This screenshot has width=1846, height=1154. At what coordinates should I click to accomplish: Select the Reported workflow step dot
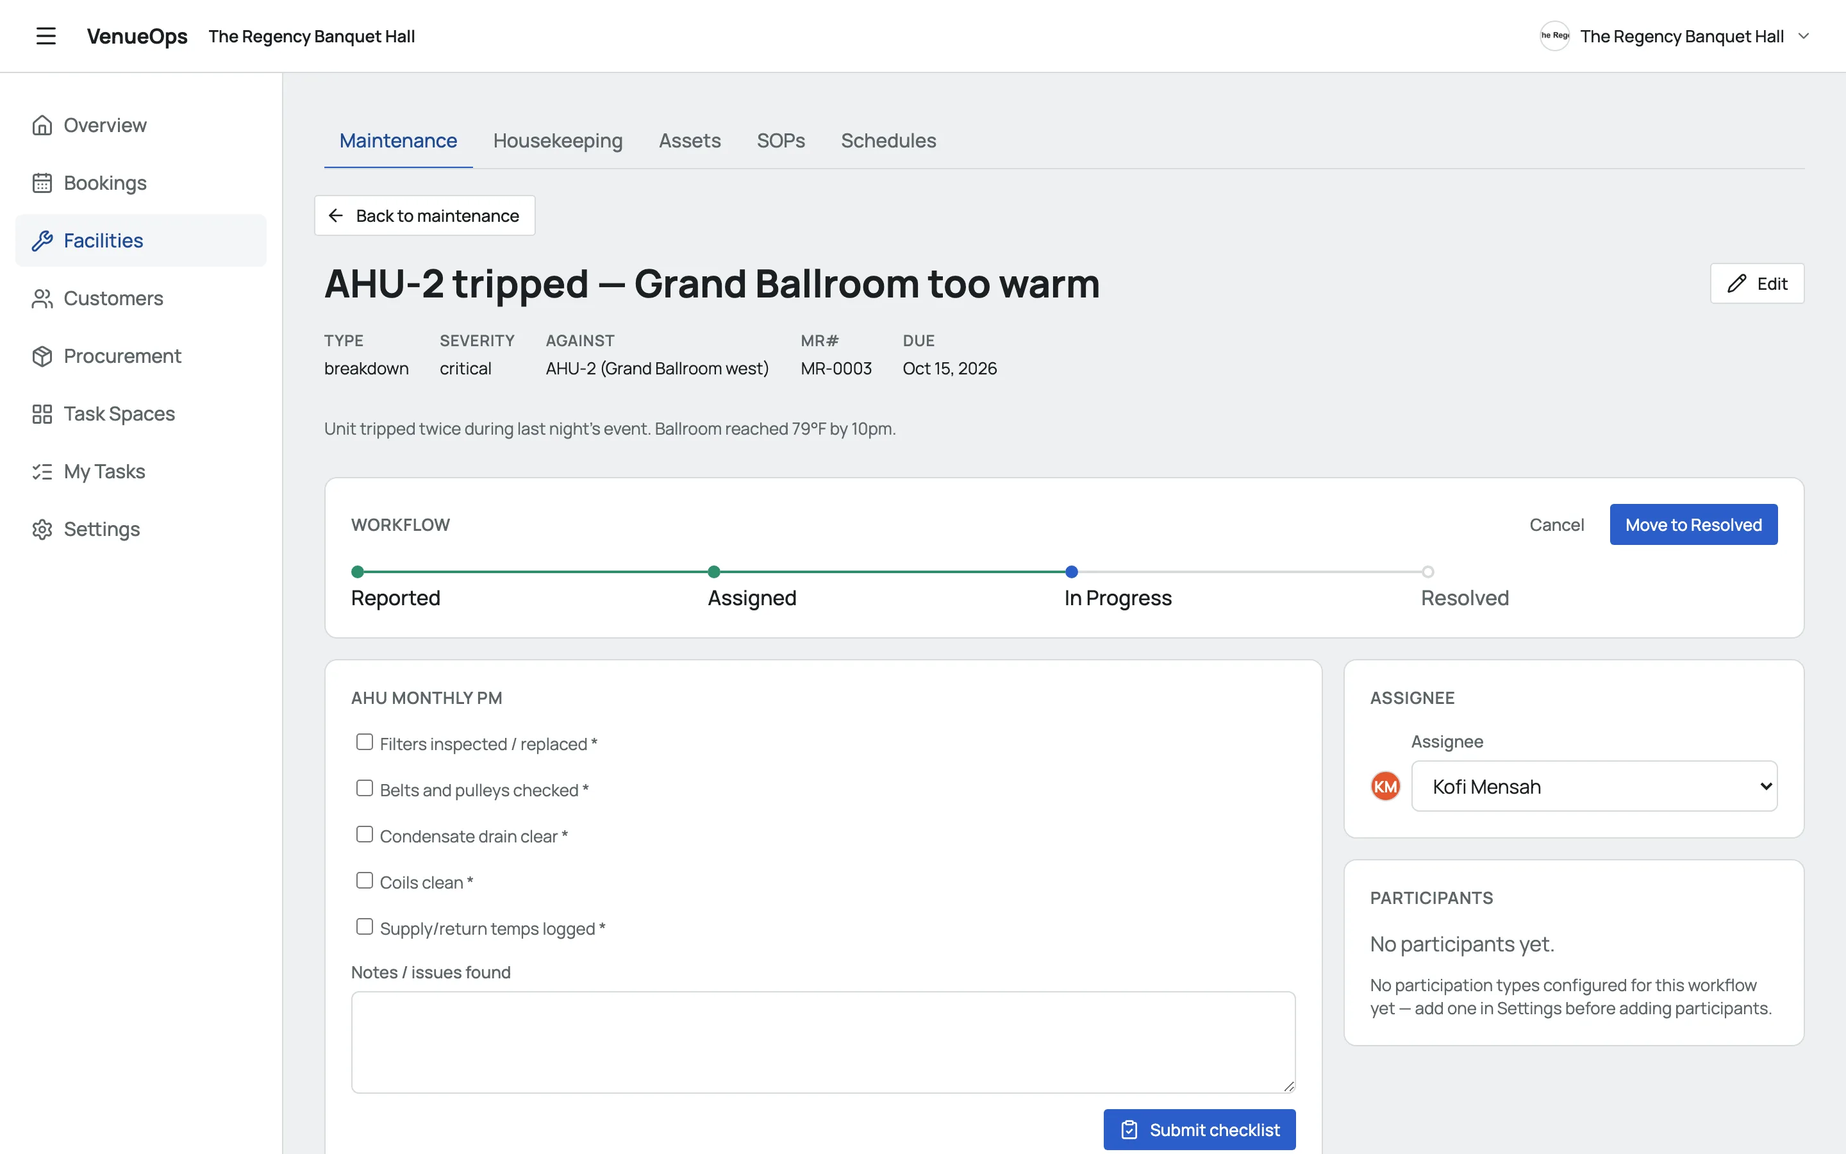coord(357,572)
